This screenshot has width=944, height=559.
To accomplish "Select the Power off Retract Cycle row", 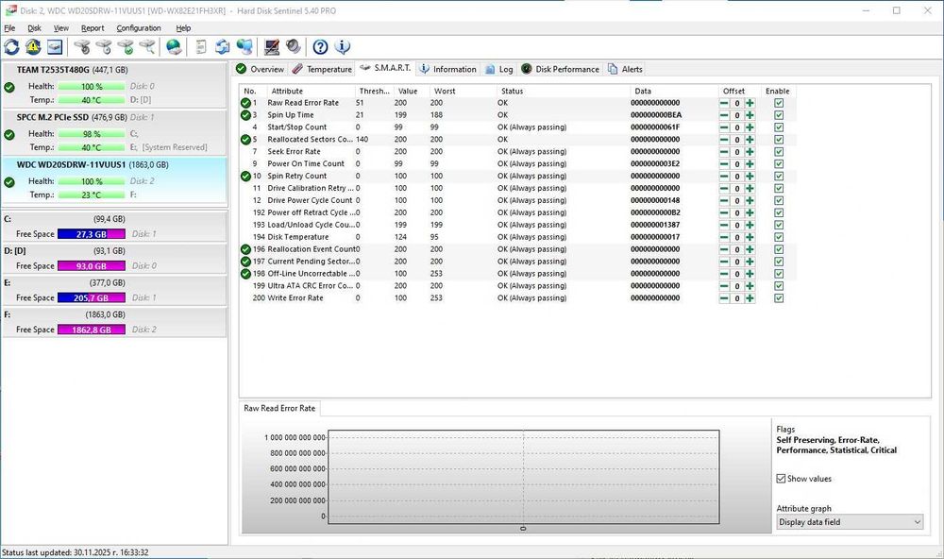I will click(517, 212).
